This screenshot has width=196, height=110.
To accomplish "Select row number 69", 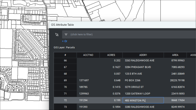I will 65,80.
